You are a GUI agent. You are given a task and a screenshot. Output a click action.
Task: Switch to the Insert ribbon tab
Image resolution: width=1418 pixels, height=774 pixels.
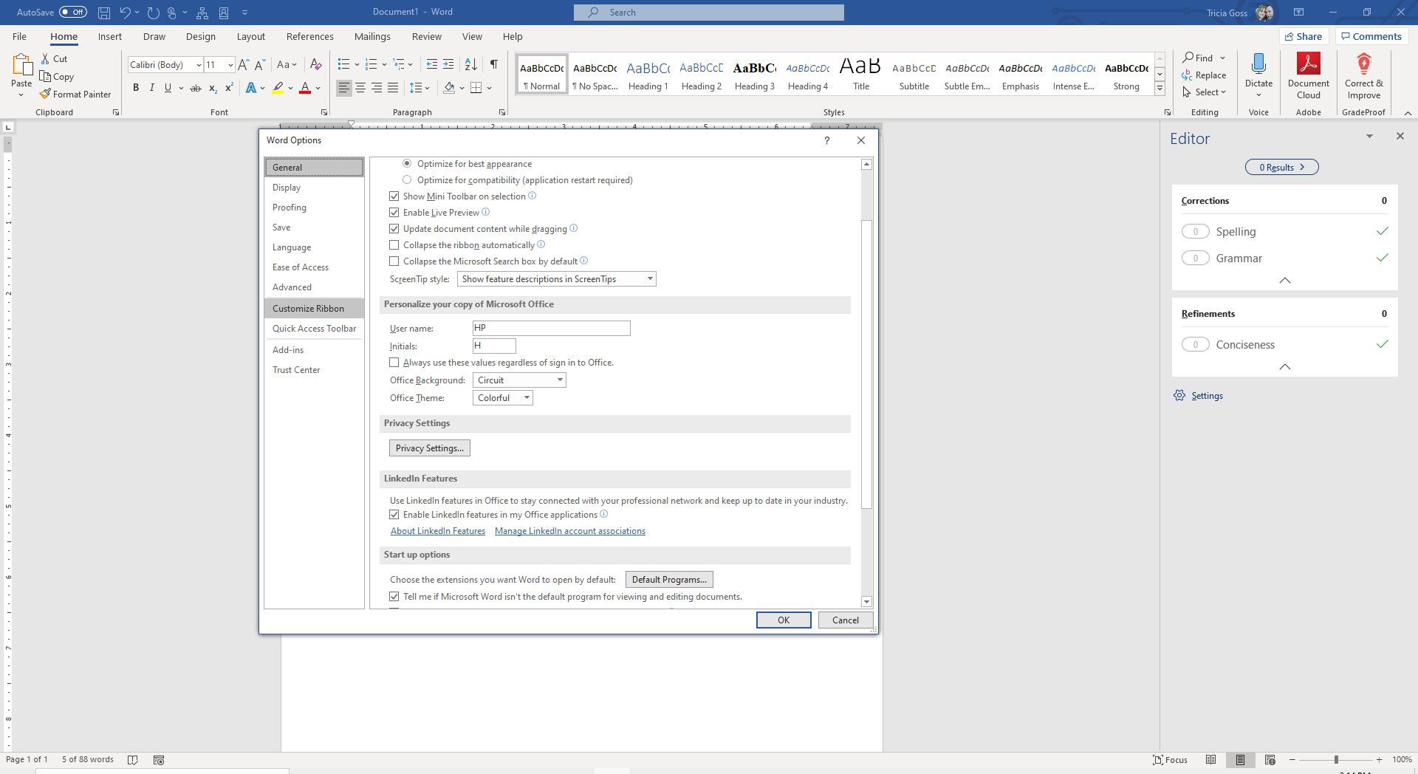click(x=110, y=37)
